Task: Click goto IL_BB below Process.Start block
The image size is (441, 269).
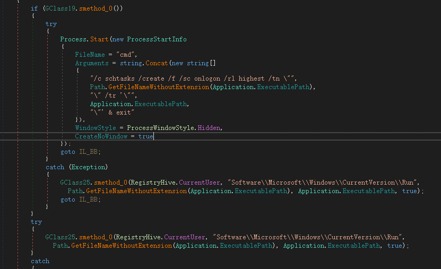Action: pyautogui.click(x=80, y=152)
